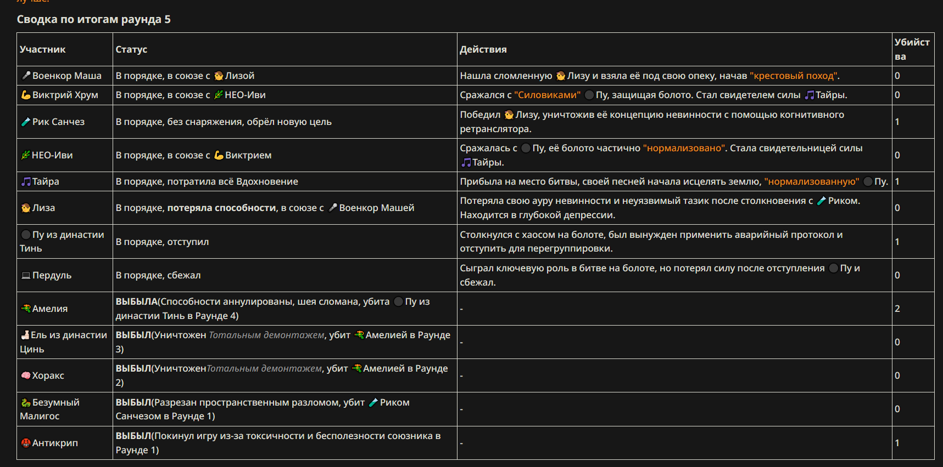Click the "Статус" column header

(x=132, y=49)
